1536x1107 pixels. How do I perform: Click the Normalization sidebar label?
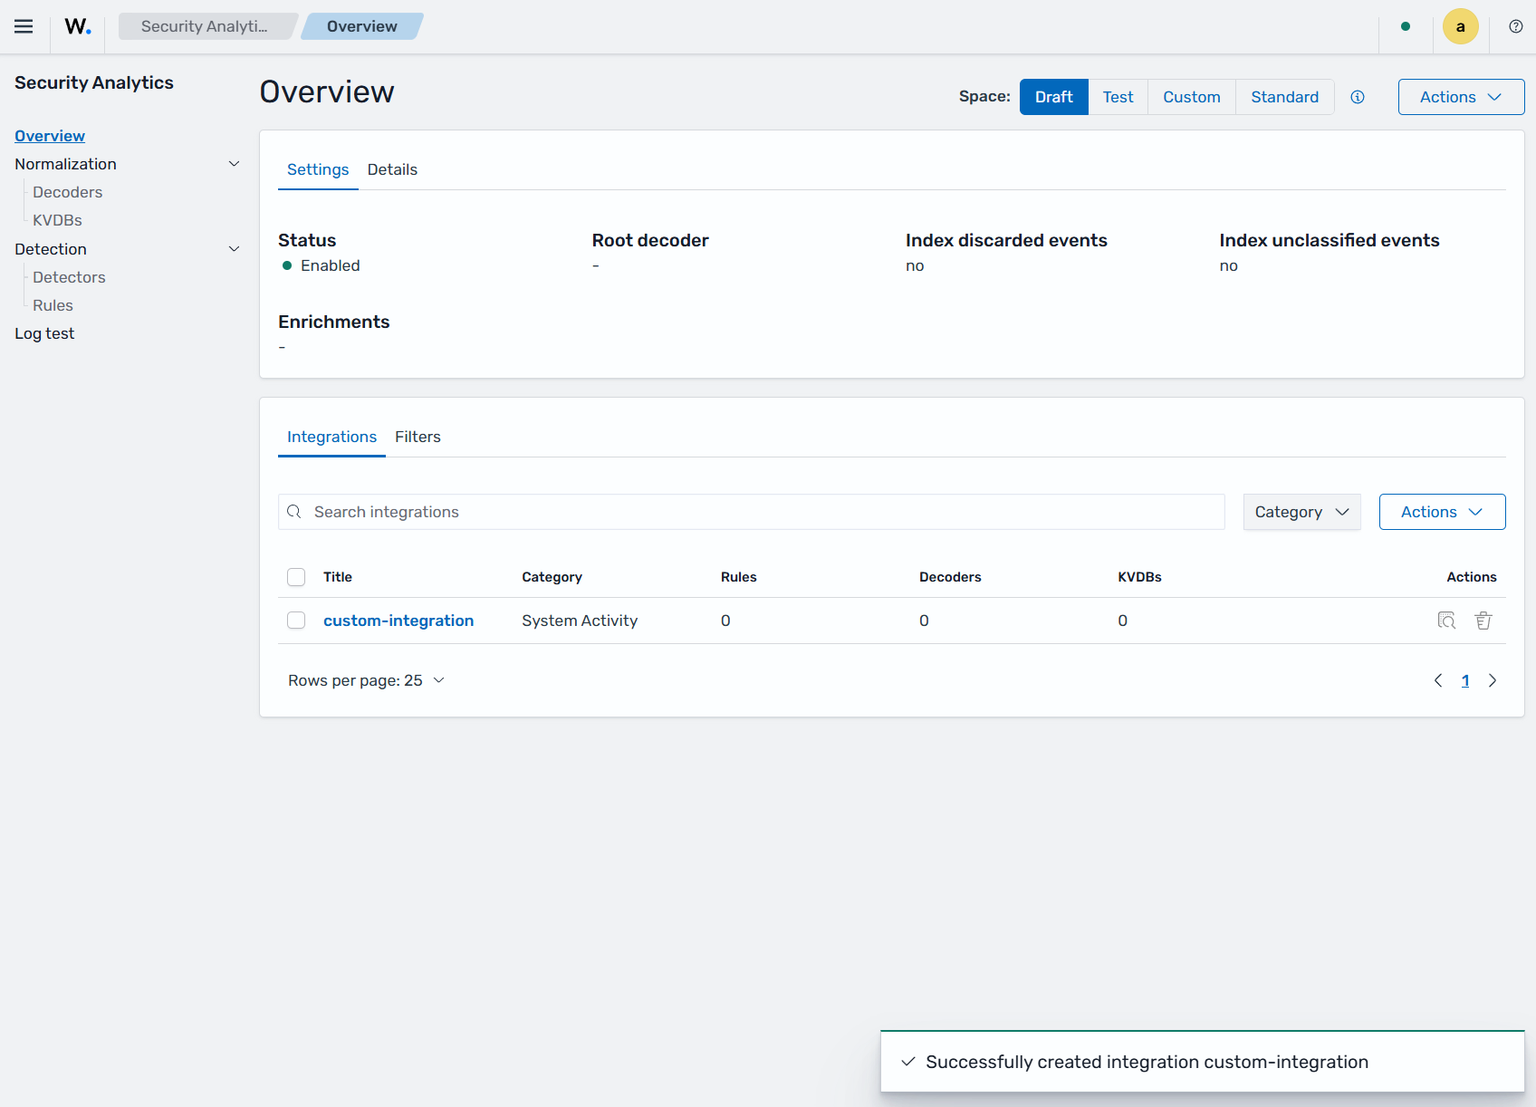pos(65,164)
